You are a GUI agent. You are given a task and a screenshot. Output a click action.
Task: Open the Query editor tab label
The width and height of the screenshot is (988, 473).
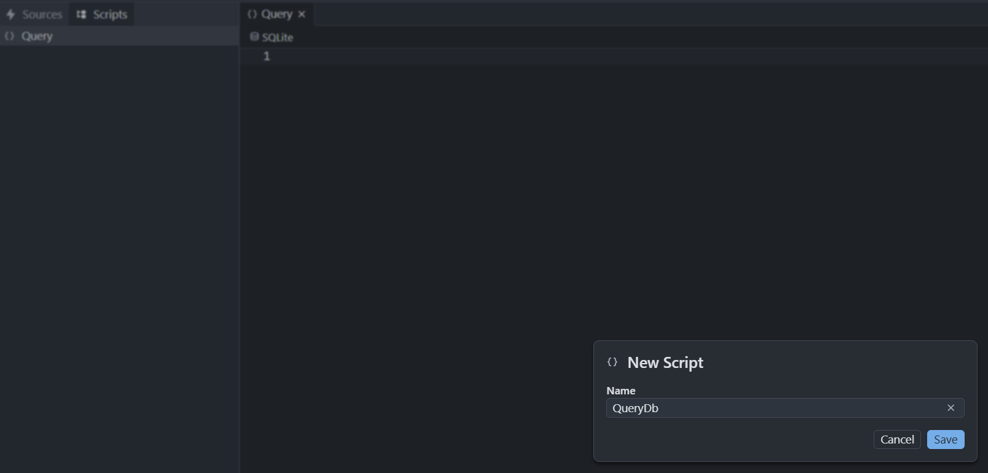point(277,14)
